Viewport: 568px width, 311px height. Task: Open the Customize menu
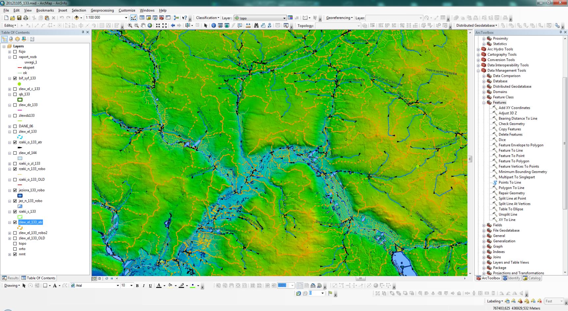coord(127,11)
